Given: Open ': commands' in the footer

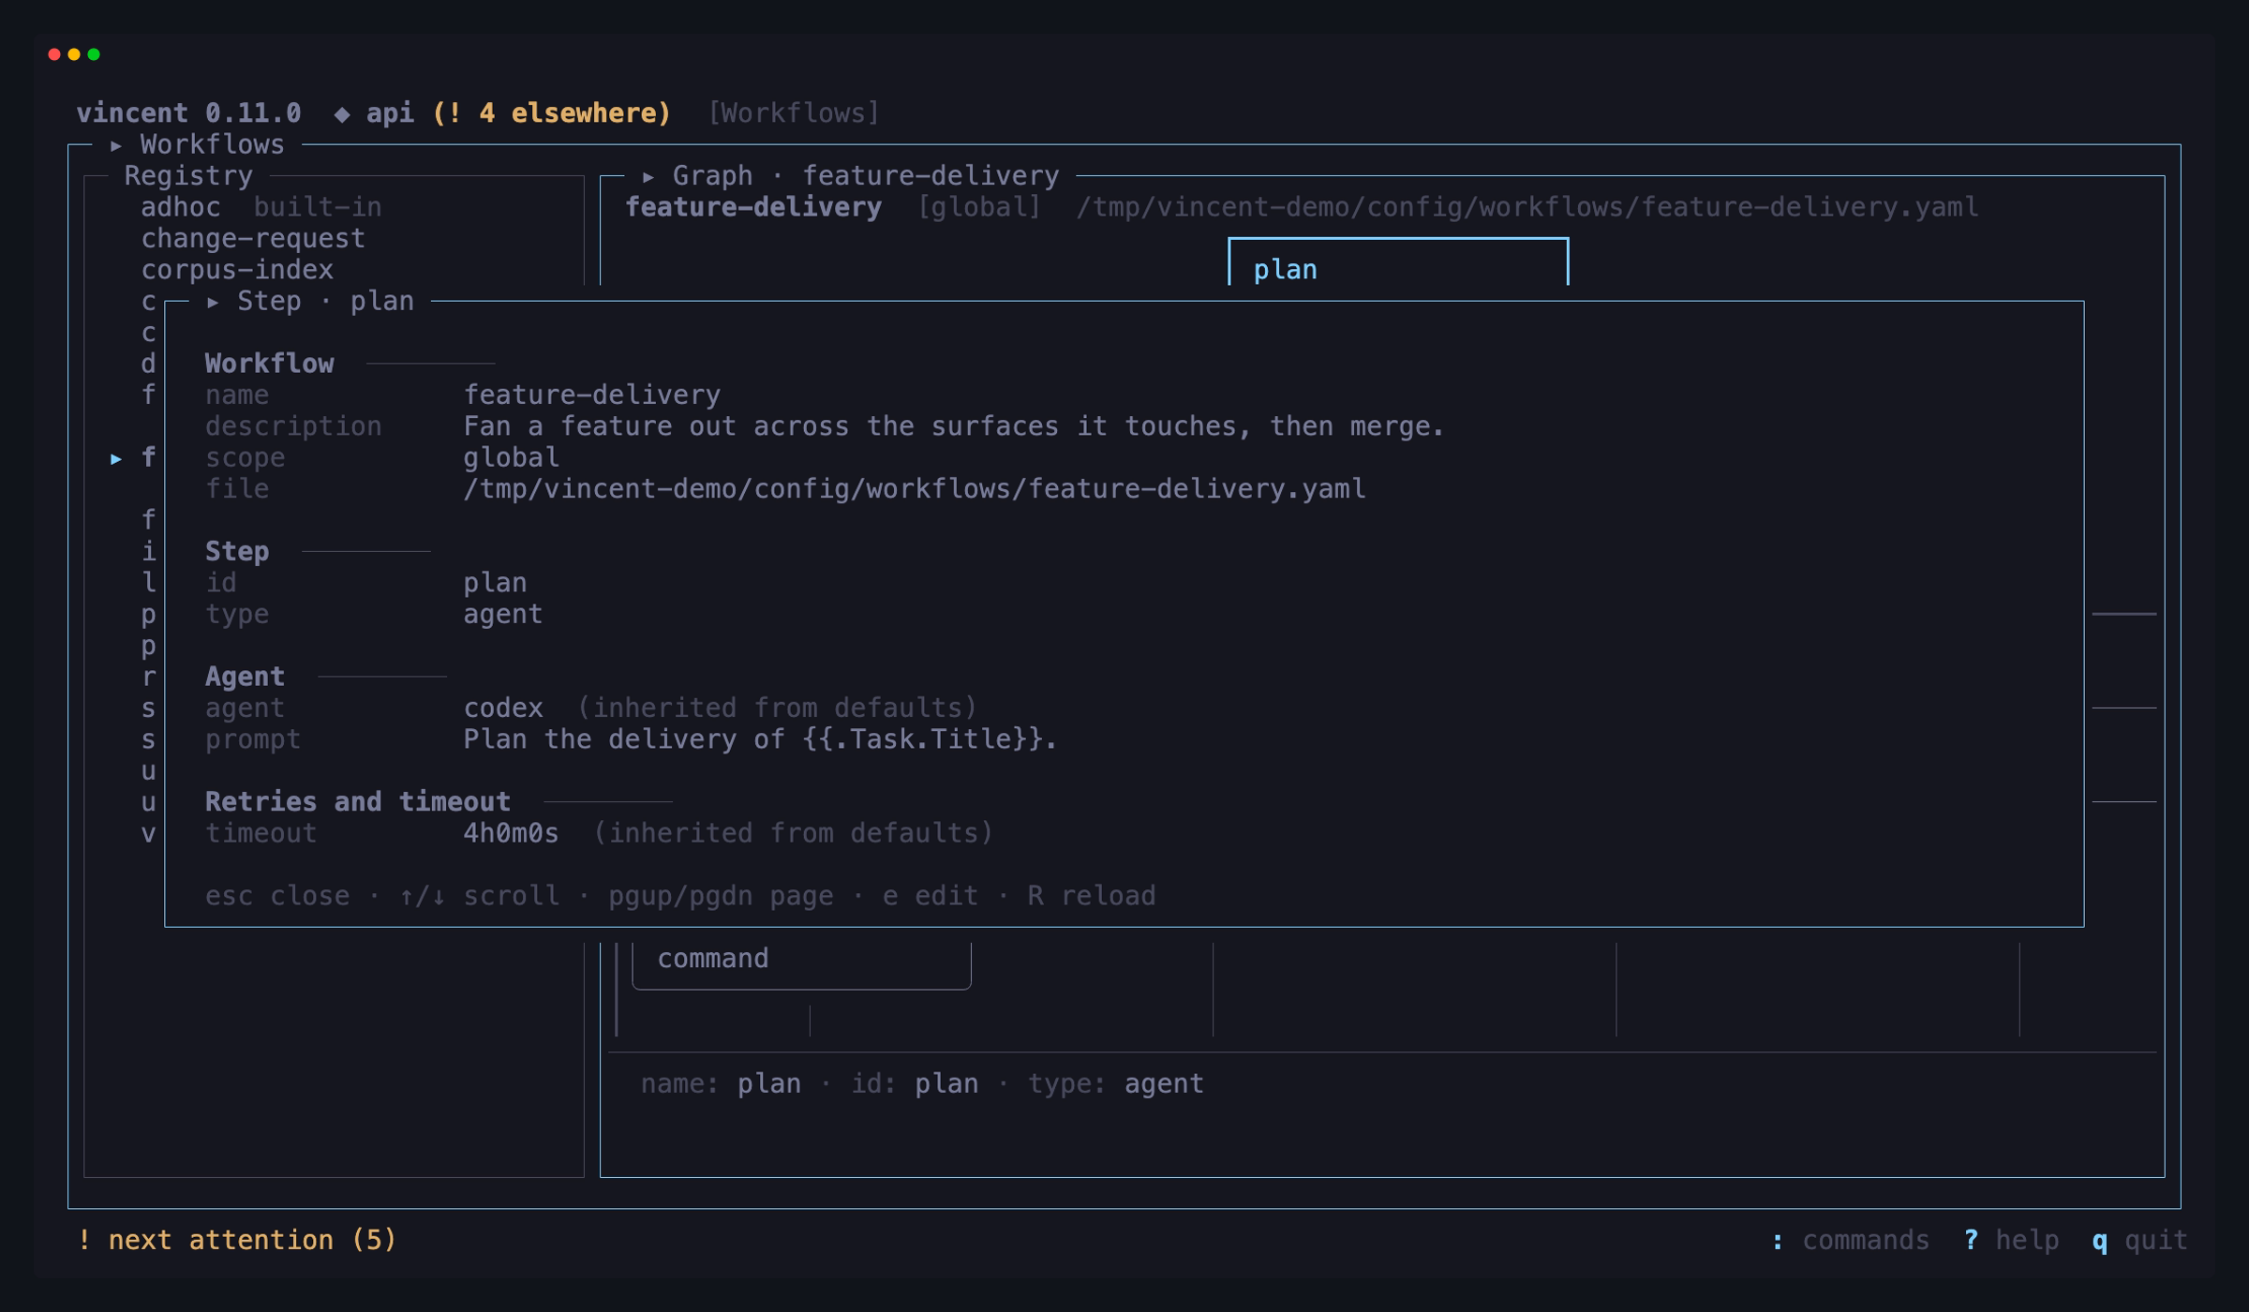Looking at the screenshot, I should point(1851,1240).
